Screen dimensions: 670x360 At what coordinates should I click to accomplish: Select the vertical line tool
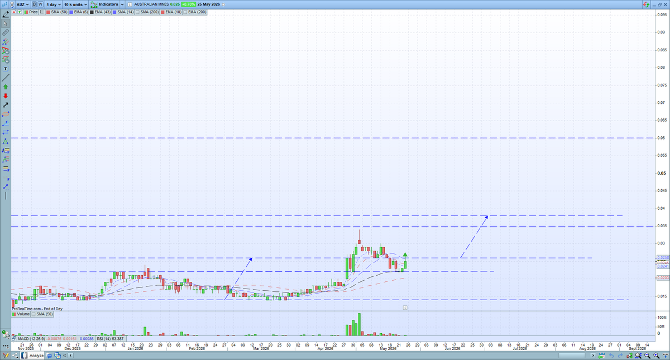tap(6, 194)
